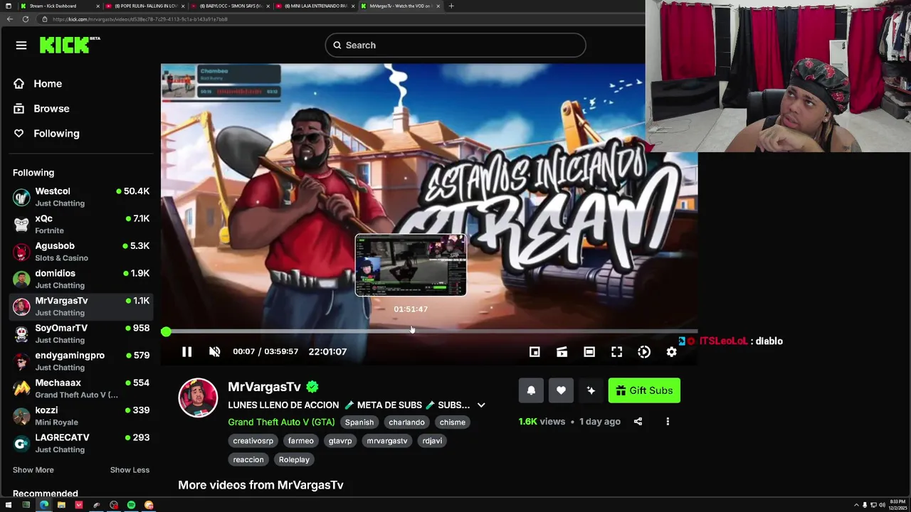Select the farmeo tag
This screenshot has height=512, width=911.
tap(300, 441)
